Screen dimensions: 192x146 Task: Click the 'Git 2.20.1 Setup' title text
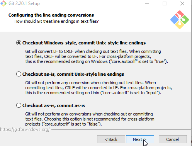(x=24, y=3)
